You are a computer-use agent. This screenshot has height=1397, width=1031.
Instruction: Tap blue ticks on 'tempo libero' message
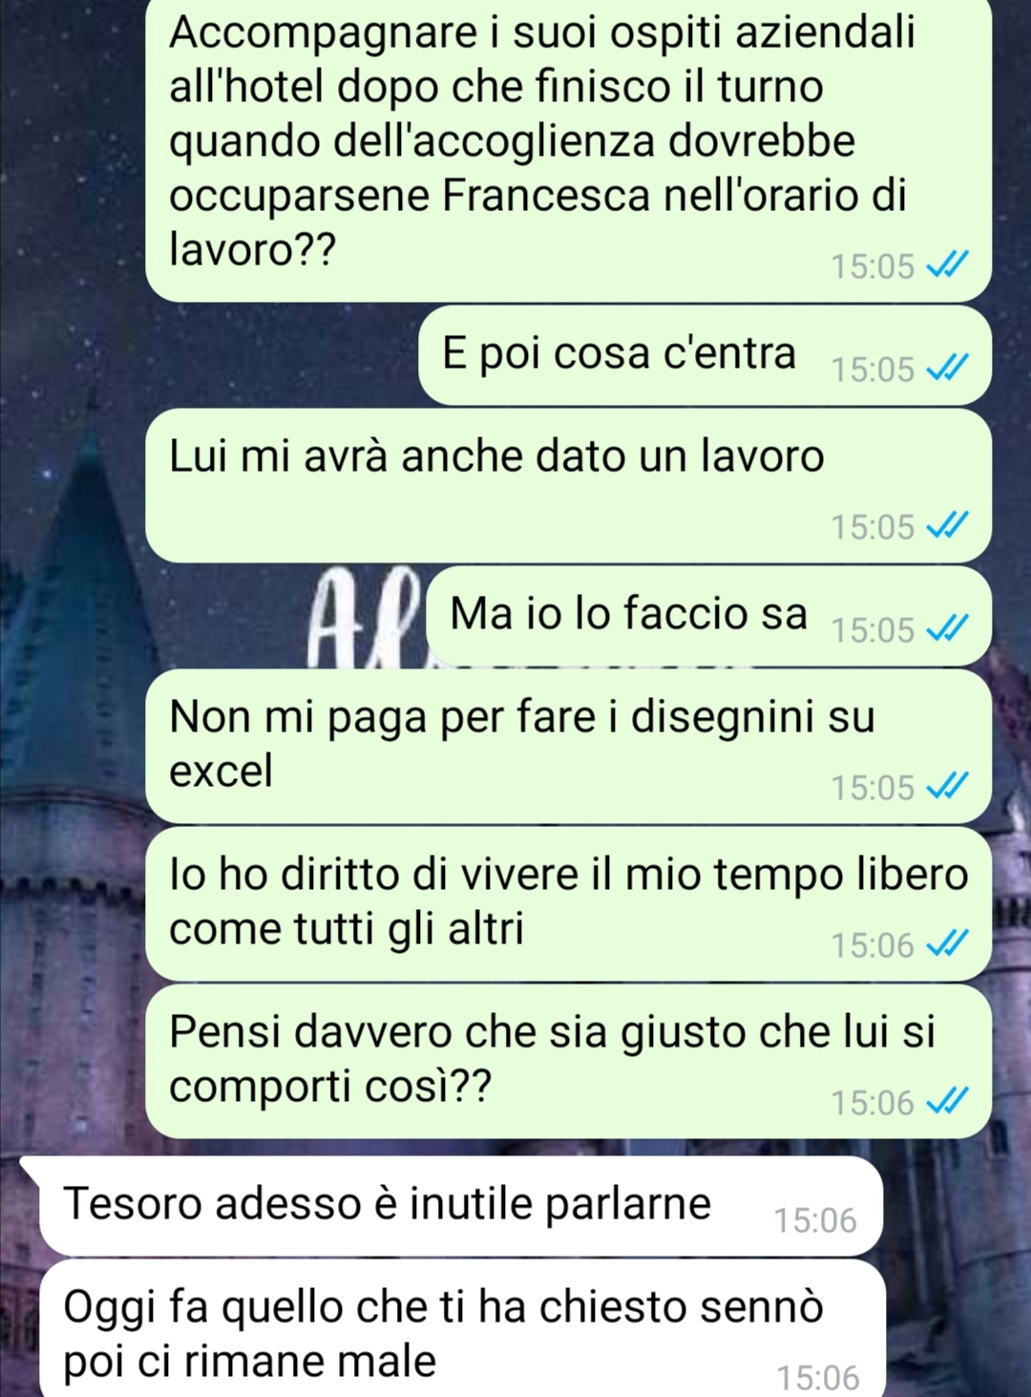pyautogui.click(x=948, y=943)
